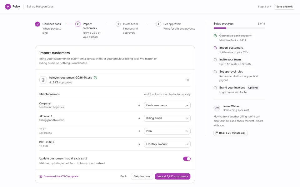Click the Import customers progress status icon
Screen dimensions: 300x187
coord(215,48)
